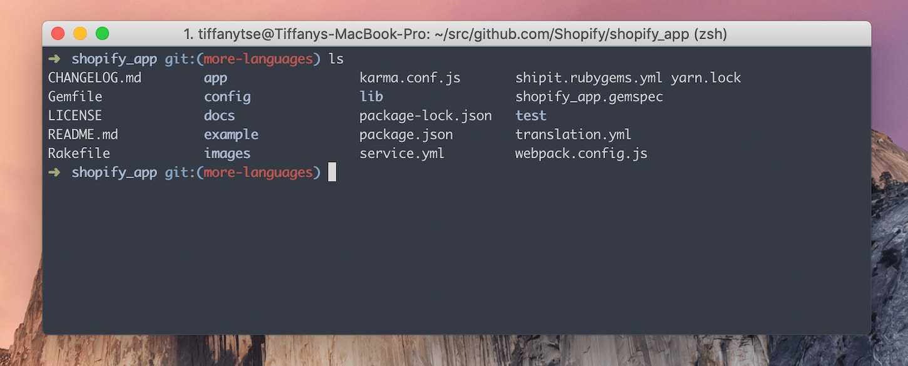Viewport: 908px width, 366px height.
Task: Click the karma.conf.js file name
Action: click(x=410, y=78)
